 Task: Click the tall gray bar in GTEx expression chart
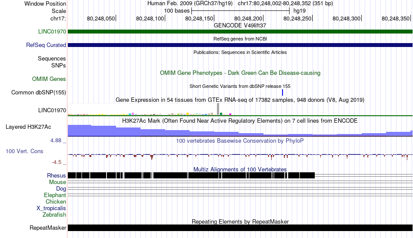tap(218, 109)
